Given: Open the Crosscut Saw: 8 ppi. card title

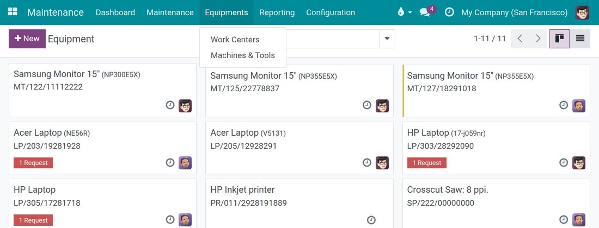Looking at the screenshot, I should [448, 189].
